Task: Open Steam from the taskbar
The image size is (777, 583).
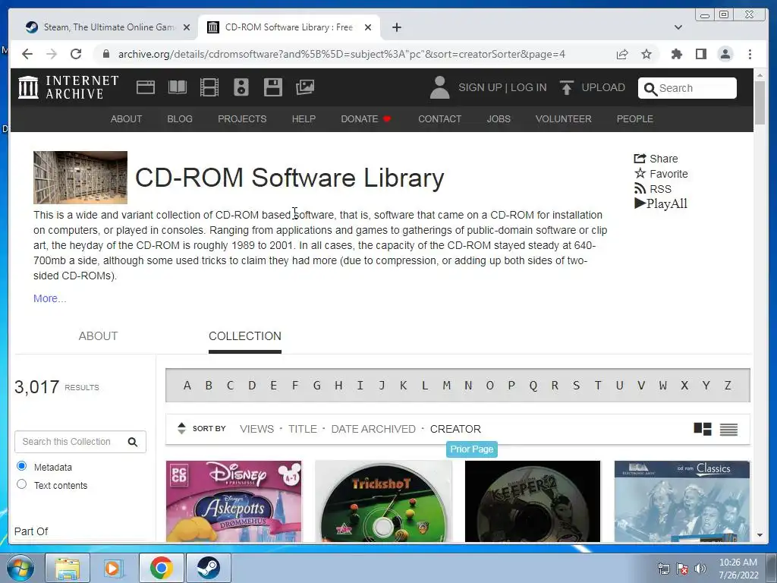Action: tap(208, 568)
